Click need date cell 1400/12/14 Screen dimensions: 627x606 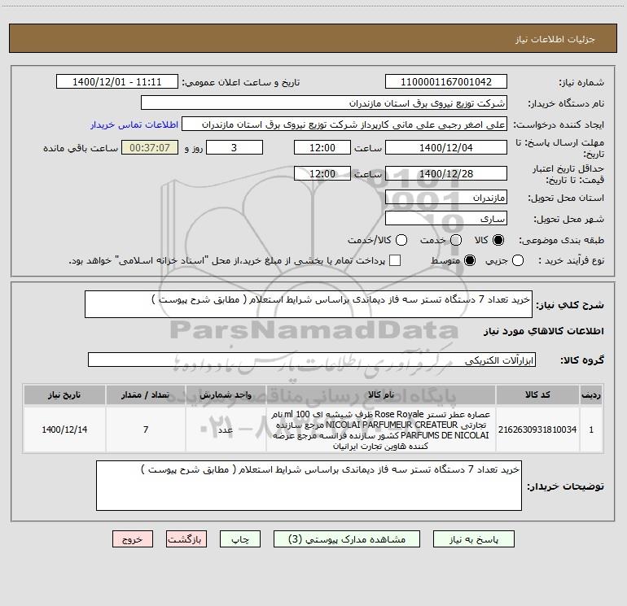coord(64,429)
